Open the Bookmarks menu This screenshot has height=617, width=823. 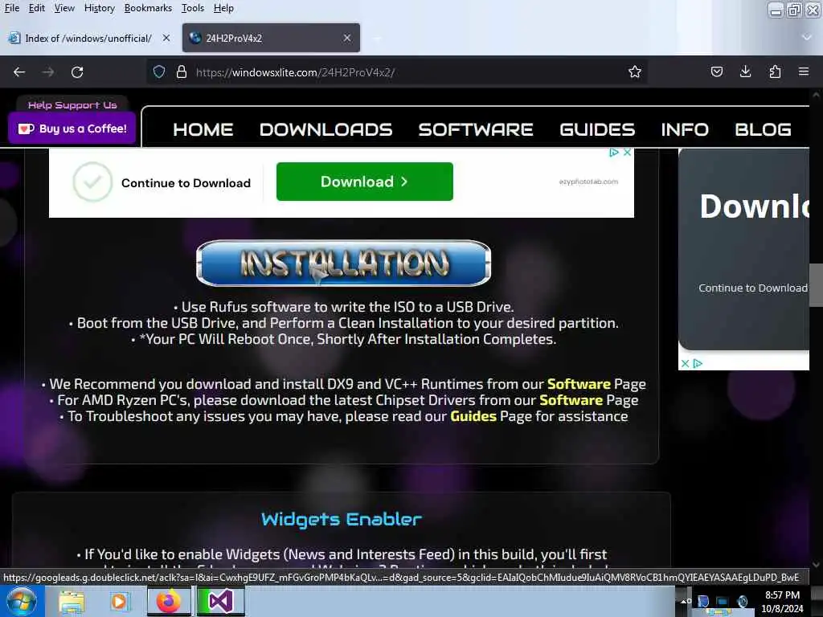[148, 8]
